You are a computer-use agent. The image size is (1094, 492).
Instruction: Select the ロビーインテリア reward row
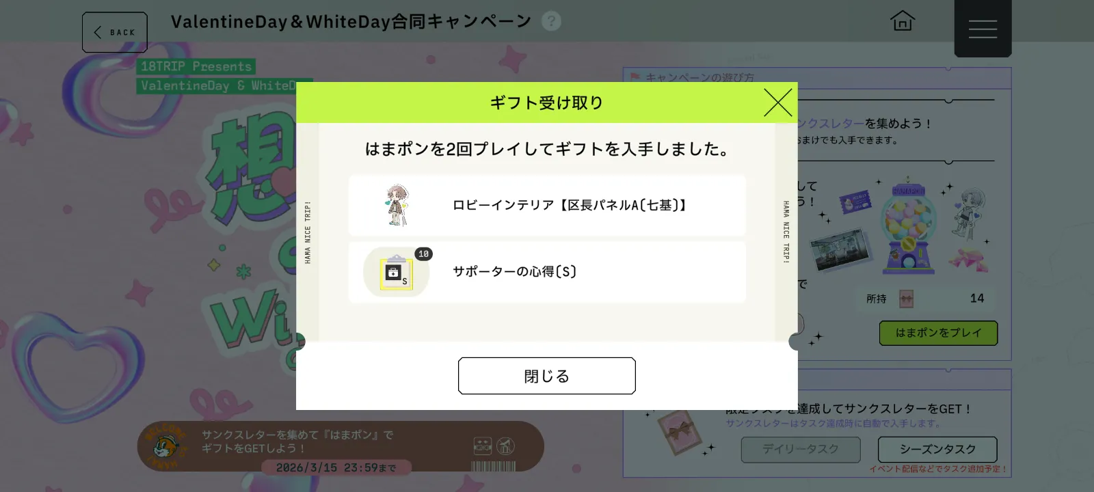(x=547, y=205)
